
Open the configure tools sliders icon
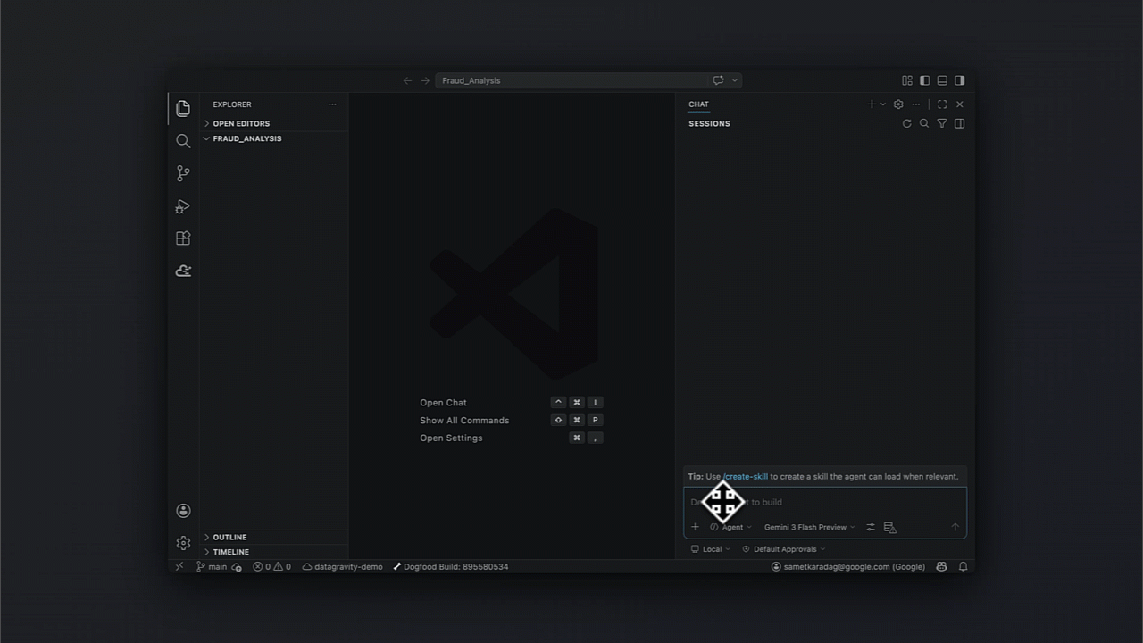871,527
